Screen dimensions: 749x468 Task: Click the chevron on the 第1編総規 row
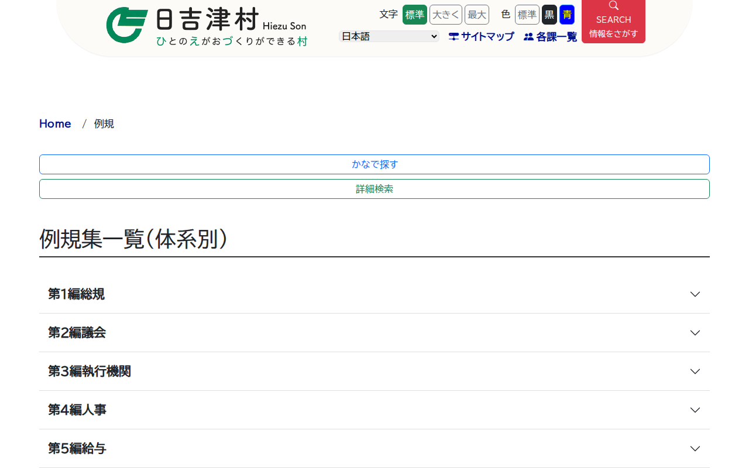[x=695, y=294]
